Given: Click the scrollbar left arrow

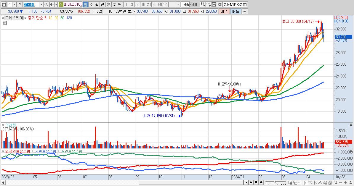Looking at the screenshot, I should tap(2, 183).
